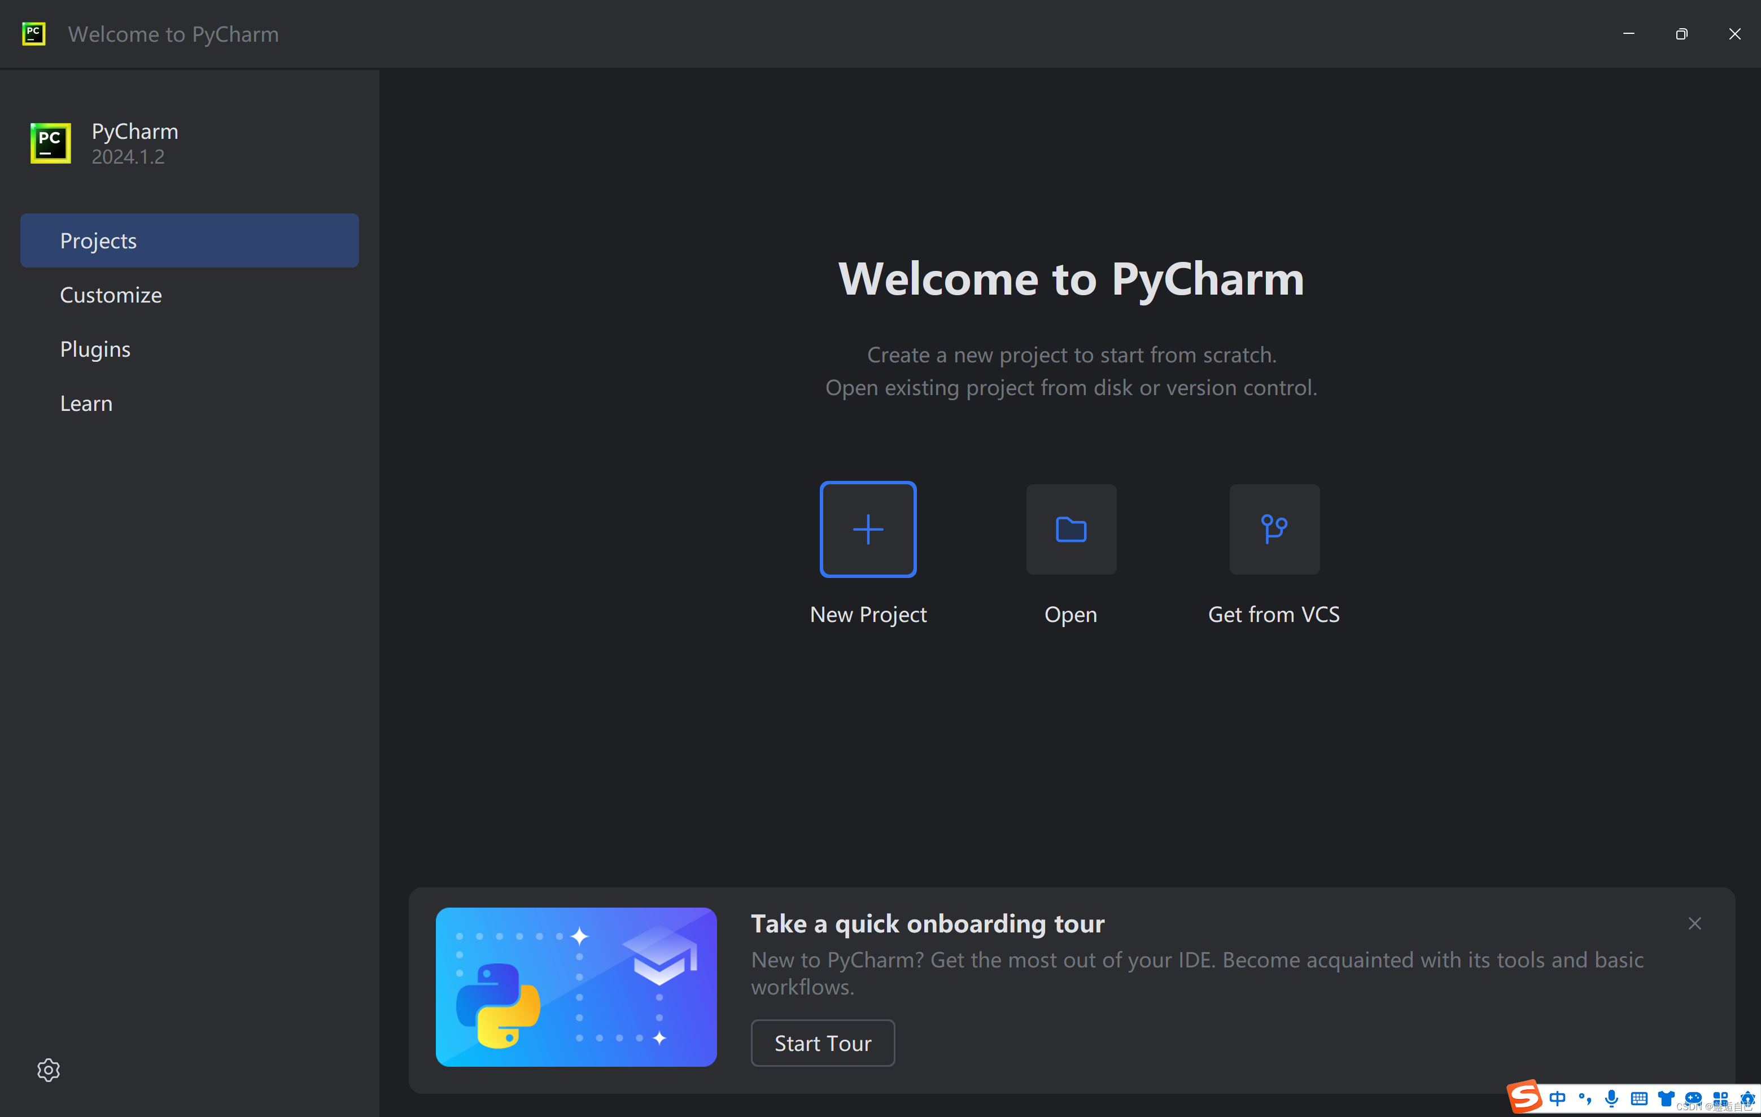The height and width of the screenshot is (1117, 1761).
Task: Open an existing project via folder icon
Action: tap(1070, 528)
